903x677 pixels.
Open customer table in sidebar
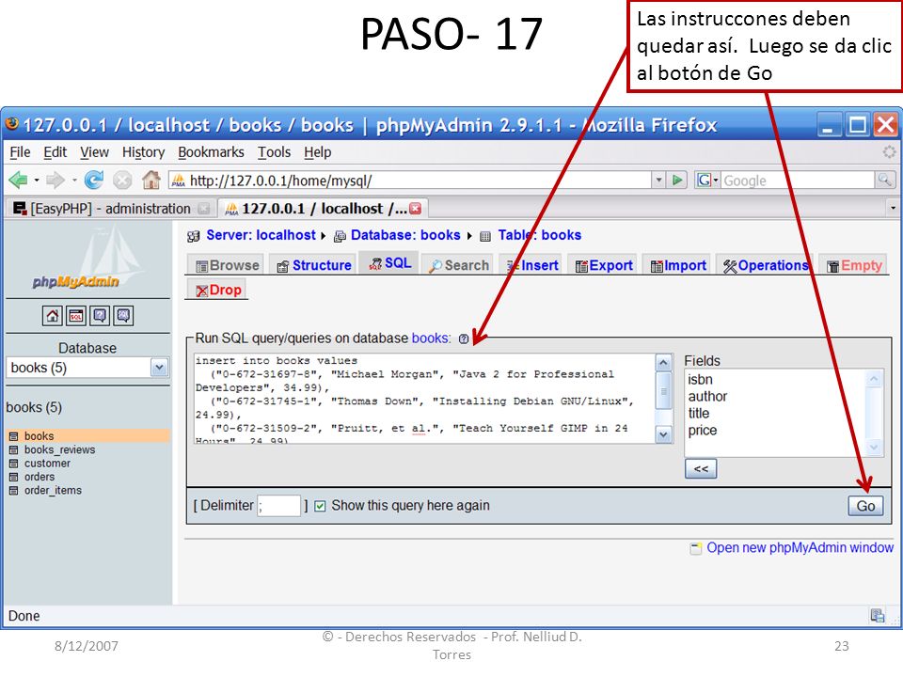coord(47,463)
